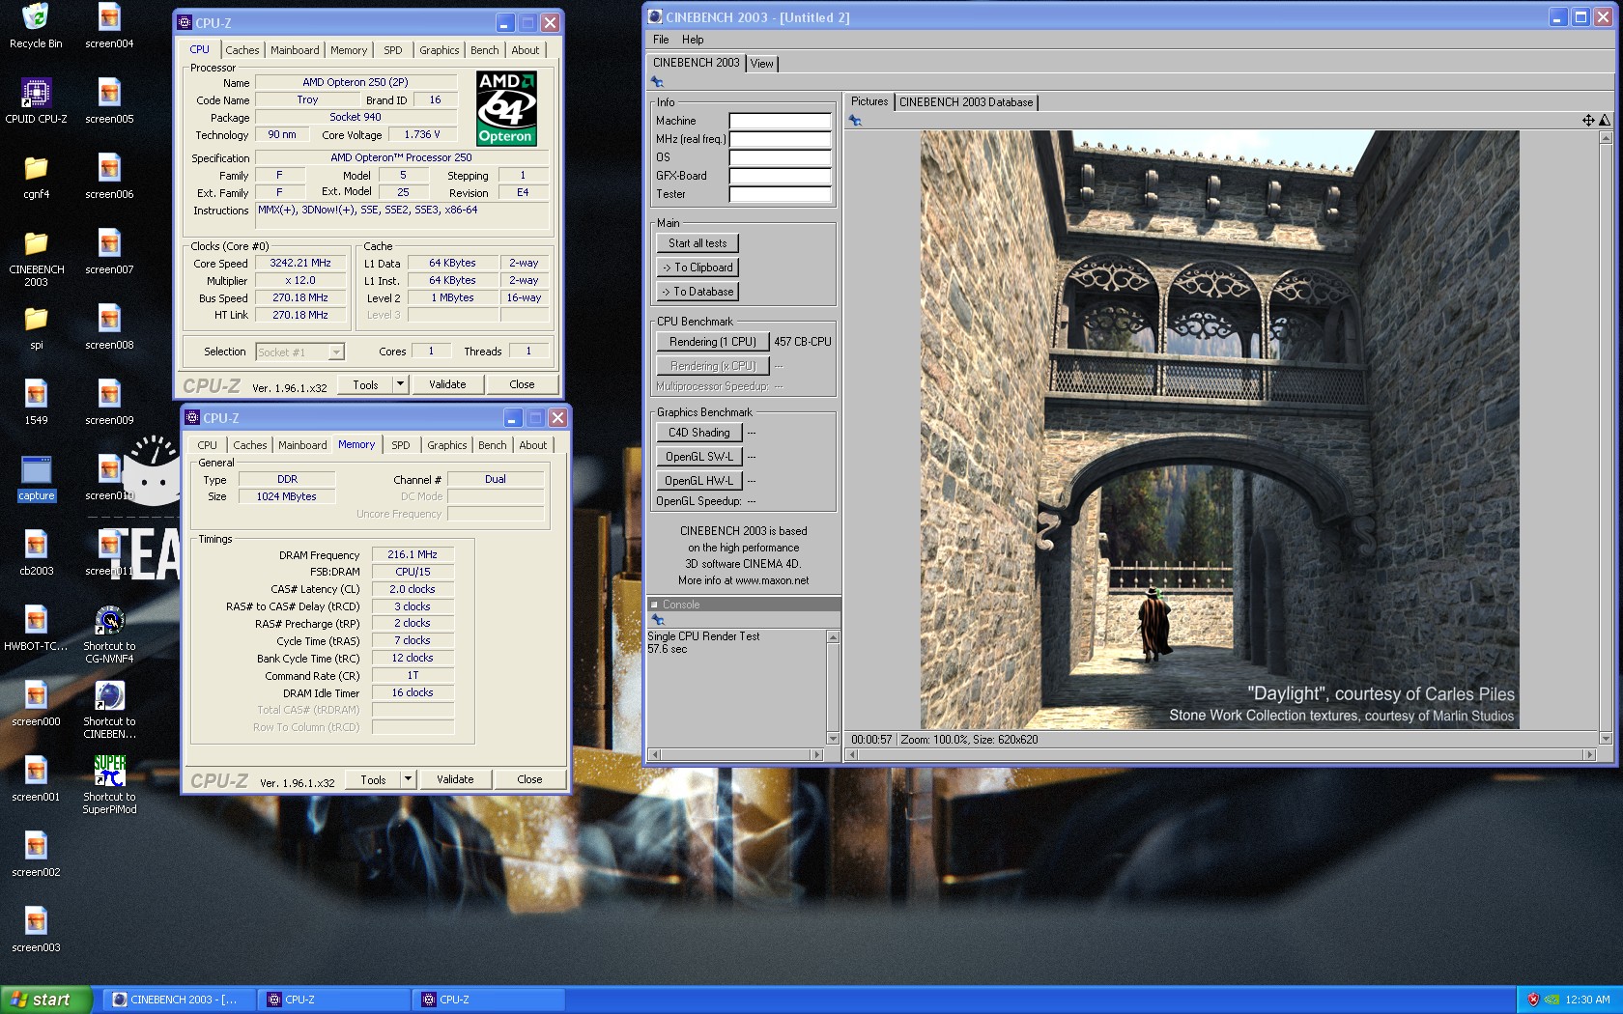
Task: Click Validate in the top CPU-Z window
Action: point(447,384)
